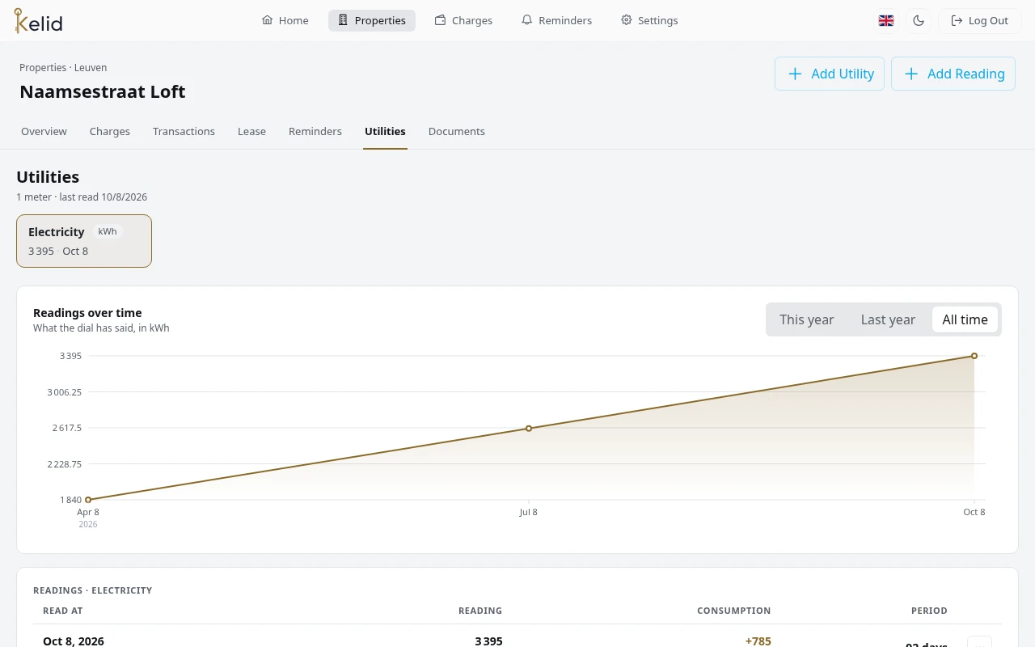Click the '1 meter · last read 10/8/2026' text

coord(82,197)
